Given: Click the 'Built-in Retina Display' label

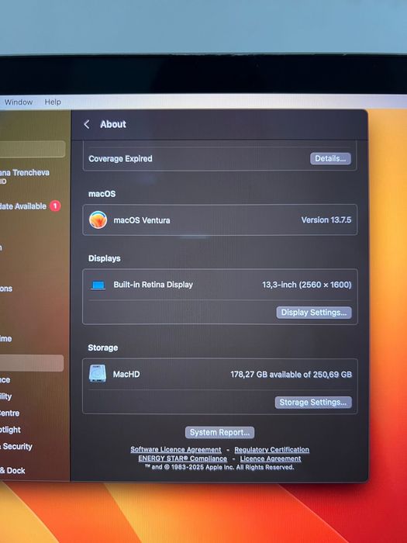Looking at the screenshot, I should point(153,285).
